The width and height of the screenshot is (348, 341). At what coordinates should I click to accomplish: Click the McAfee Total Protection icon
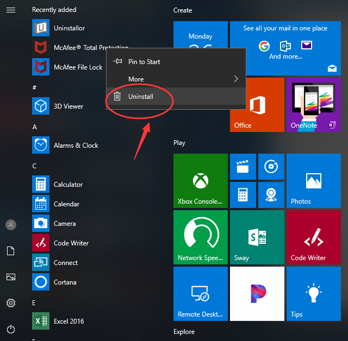[41, 47]
